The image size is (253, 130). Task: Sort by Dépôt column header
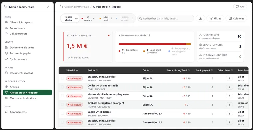click(147, 70)
